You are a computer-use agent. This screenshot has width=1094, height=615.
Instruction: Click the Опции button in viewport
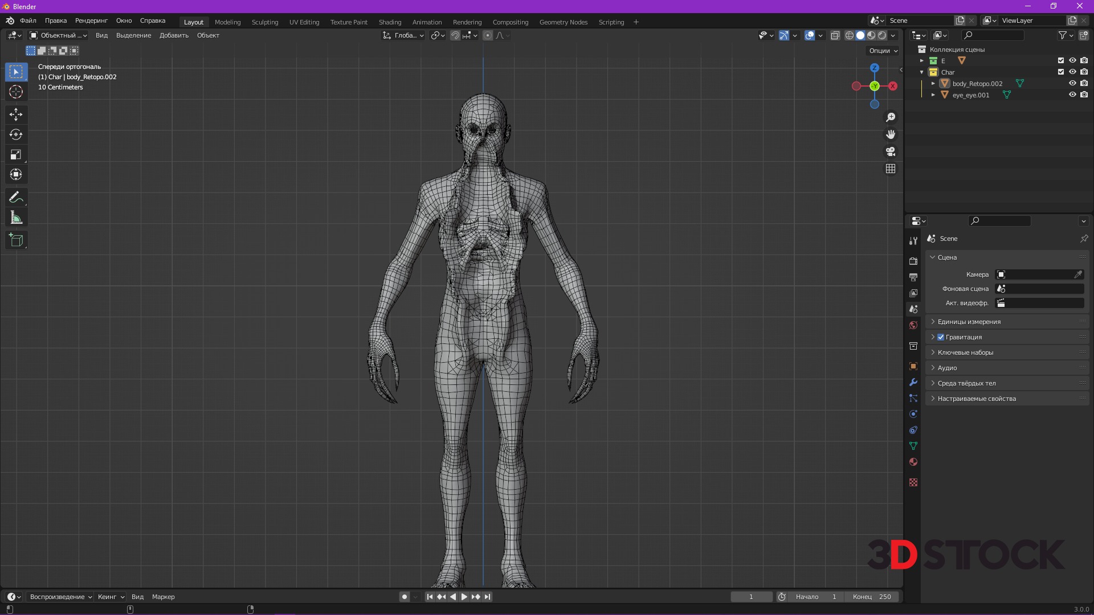883,51
